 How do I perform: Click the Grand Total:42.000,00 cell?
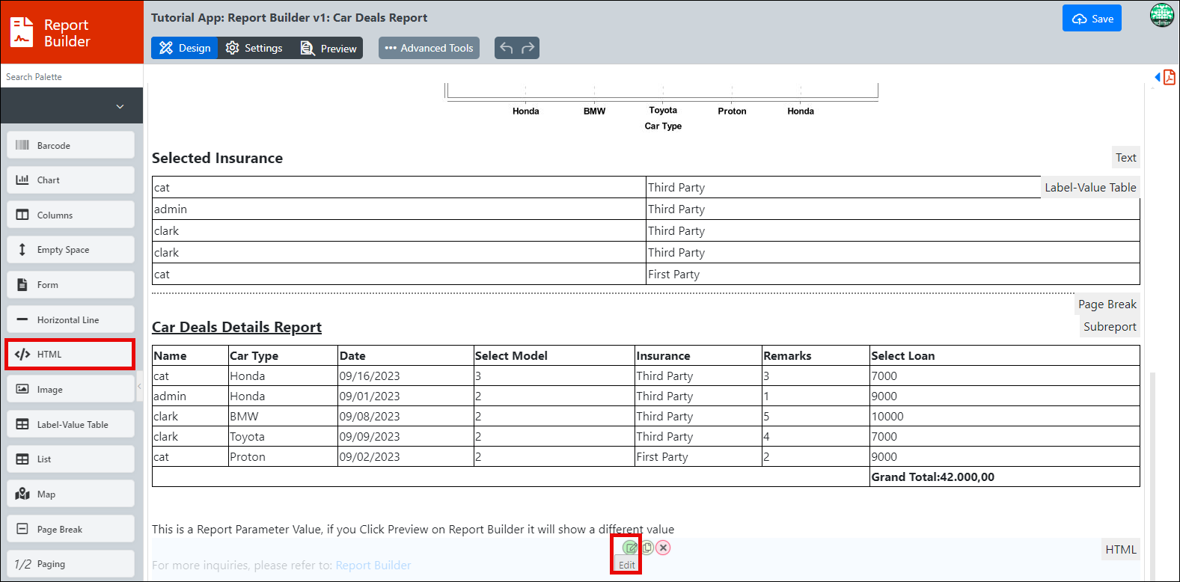(1004, 477)
